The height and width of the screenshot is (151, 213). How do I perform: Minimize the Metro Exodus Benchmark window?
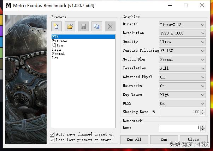coord(170,6)
